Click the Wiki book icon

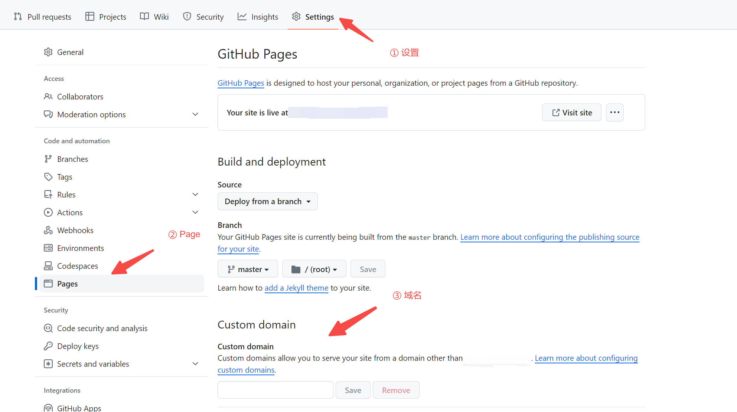144,16
